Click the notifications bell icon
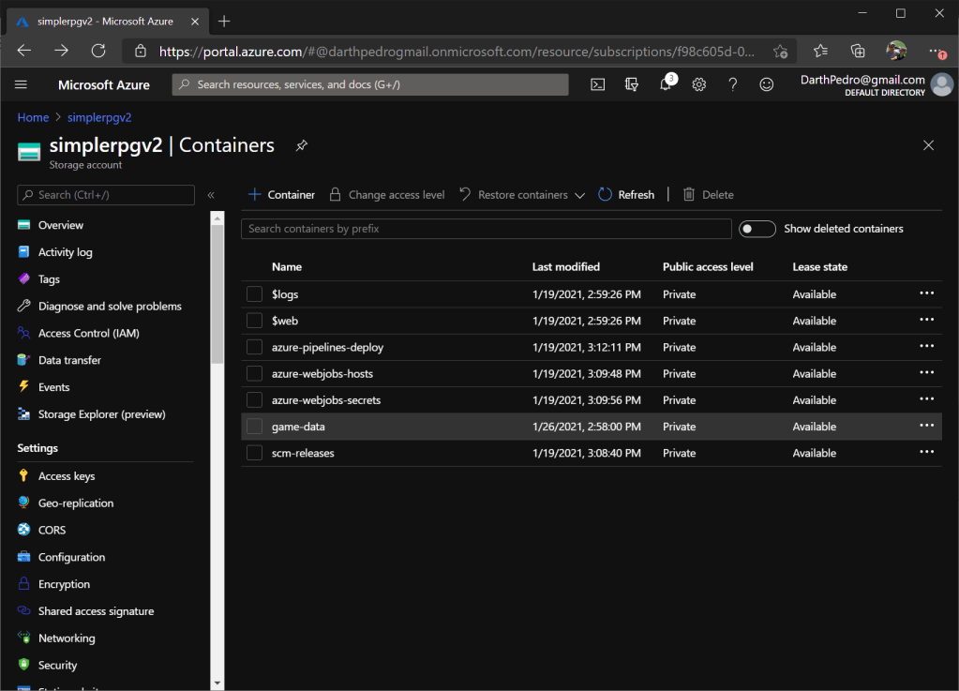 tap(666, 84)
